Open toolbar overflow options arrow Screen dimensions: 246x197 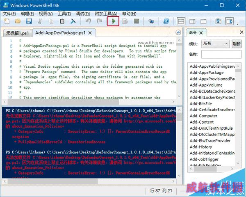point(237,23)
